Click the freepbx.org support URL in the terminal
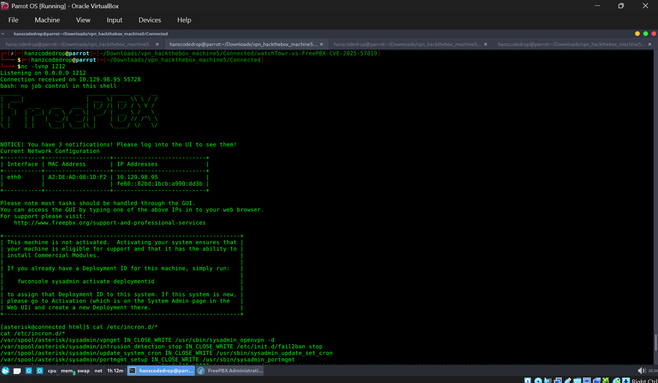 coord(110,223)
